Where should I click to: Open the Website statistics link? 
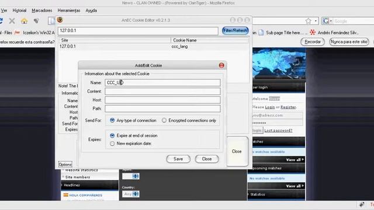click(x=81, y=170)
